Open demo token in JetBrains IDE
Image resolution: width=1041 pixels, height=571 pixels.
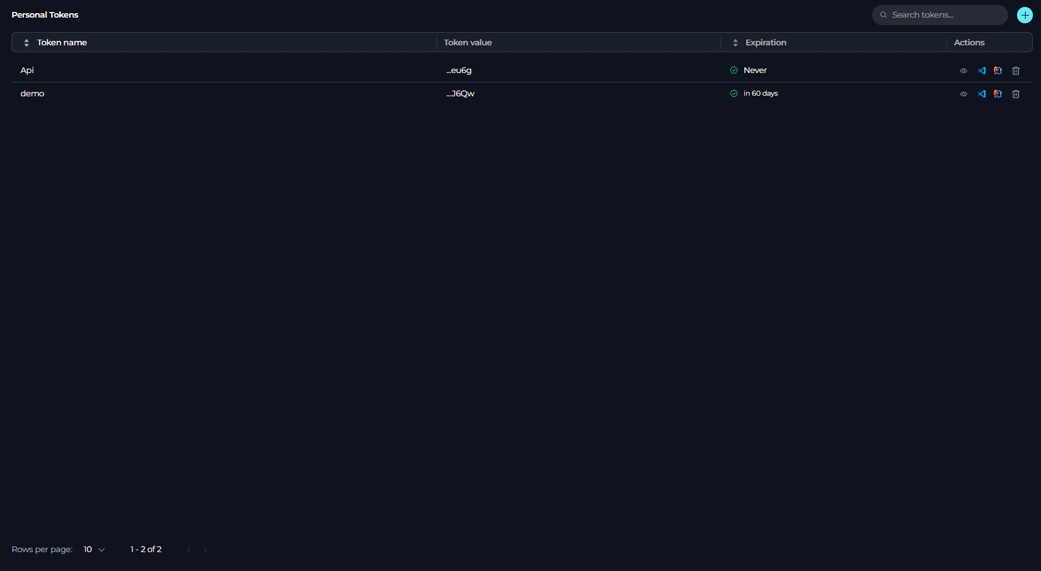click(x=998, y=94)
